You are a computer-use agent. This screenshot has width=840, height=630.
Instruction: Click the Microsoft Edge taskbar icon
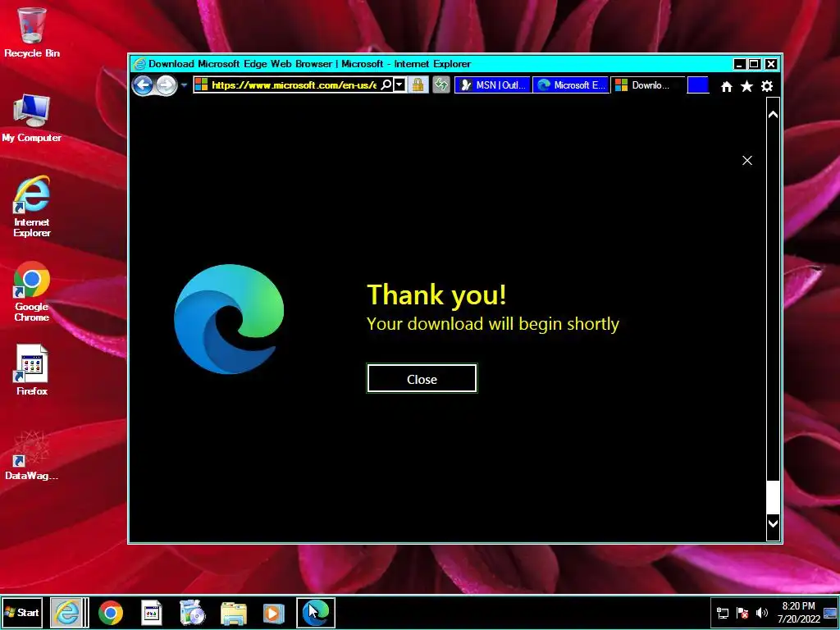(x=316, y=613)
